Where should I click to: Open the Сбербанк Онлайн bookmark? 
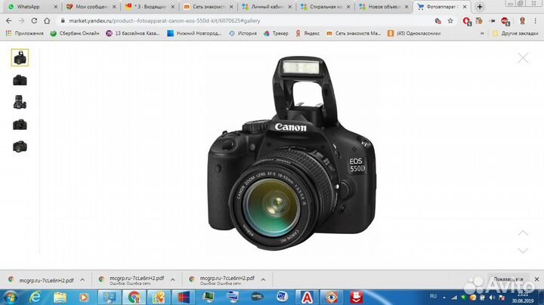pyautogui.click(x=75, y=33)
